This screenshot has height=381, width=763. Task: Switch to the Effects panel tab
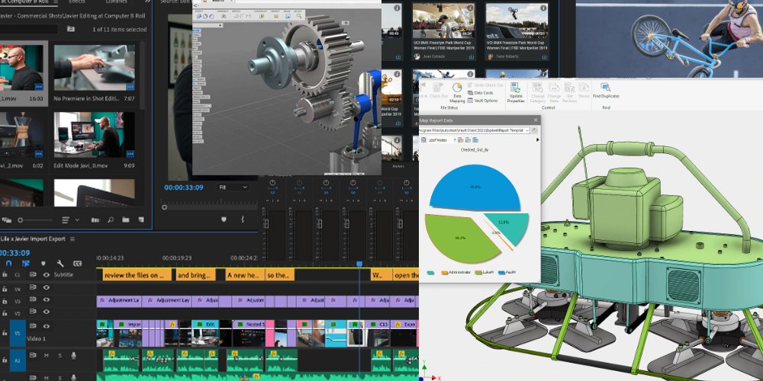pyautogui.click(x=76, y=2)
